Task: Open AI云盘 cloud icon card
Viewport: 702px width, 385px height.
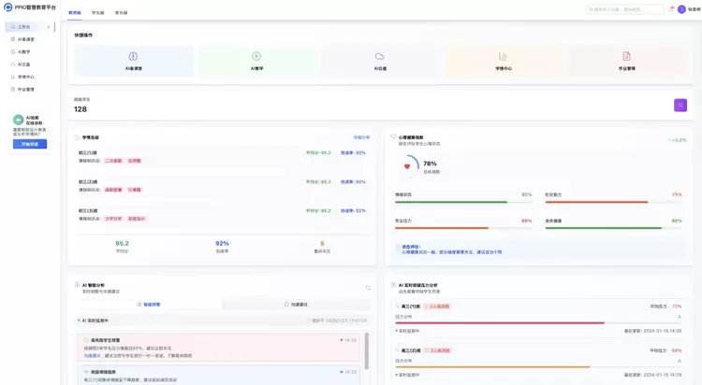Action: (379, 61)
